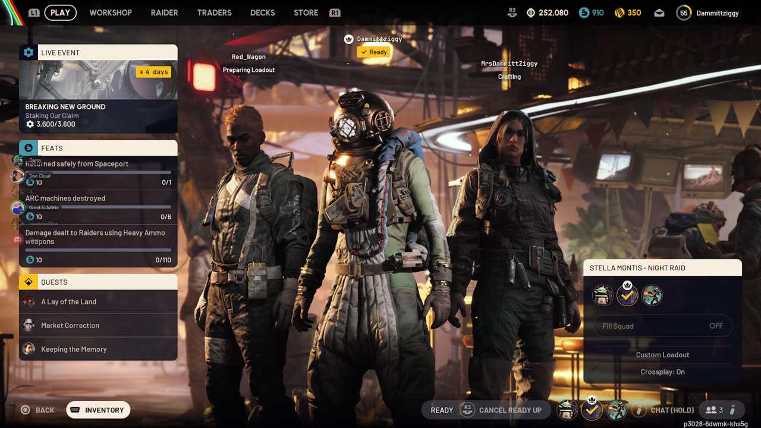The image size is (761, 428).
Task: Select the ARC machines destroyed feat
Action: [x=98, y=207]
